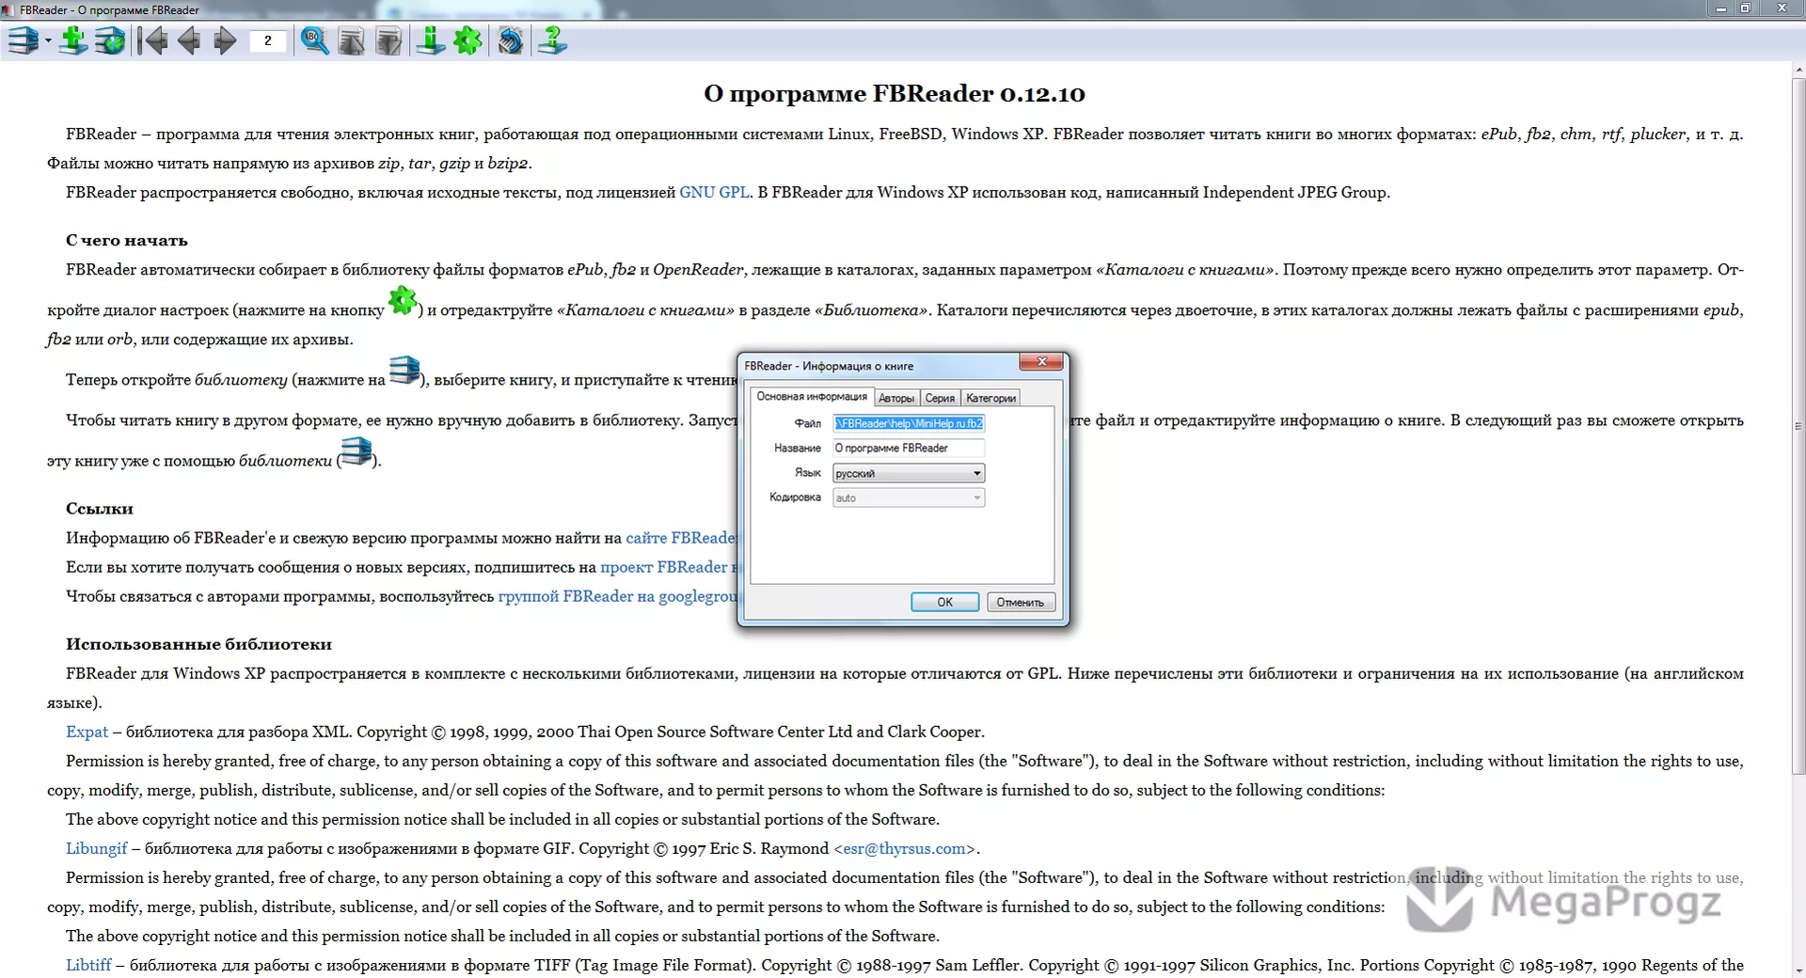This screenshot has width=1806, height=978.
Task: Find next occurrence with the down page icon
Action: pos(388,41)
